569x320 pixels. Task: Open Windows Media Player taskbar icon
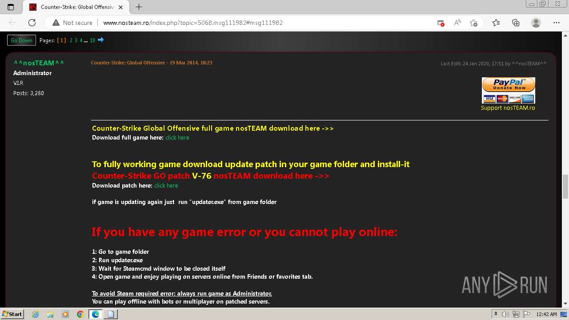click(65, 314)
